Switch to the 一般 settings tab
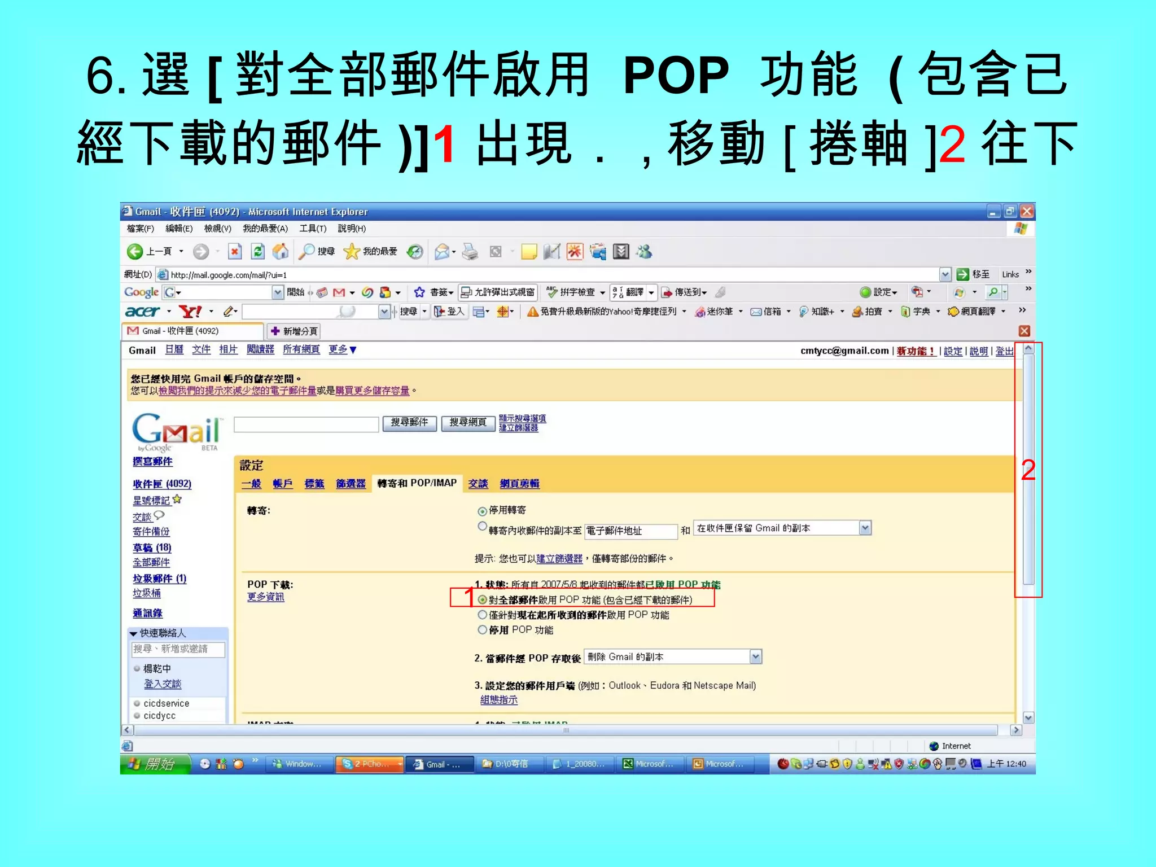This screenshot has width=1156, height=867. (251, 483)
